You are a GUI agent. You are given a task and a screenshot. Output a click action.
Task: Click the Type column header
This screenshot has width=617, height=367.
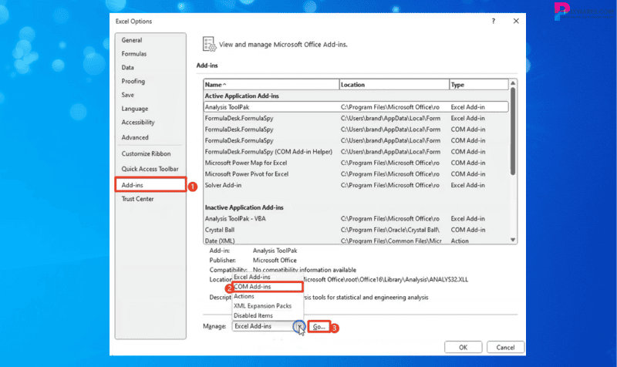click(x=477, y=84)
